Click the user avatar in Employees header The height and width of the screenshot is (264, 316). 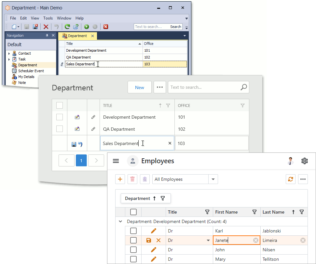(290, 161)
